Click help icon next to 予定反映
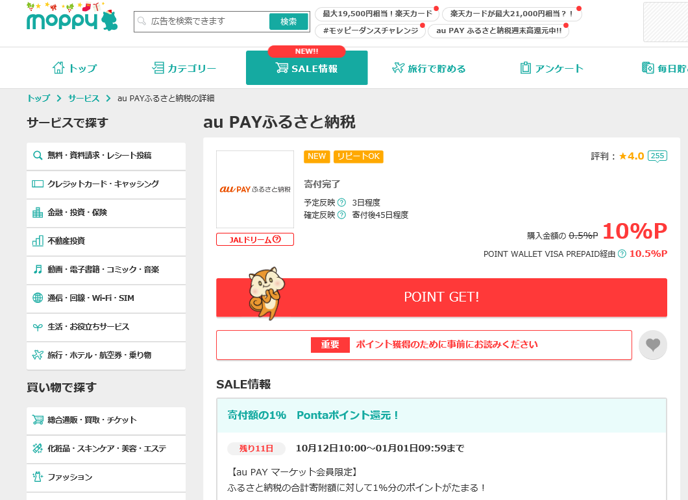Image resolution: width=688 pixels, height=500 pixels. [341, 202]
